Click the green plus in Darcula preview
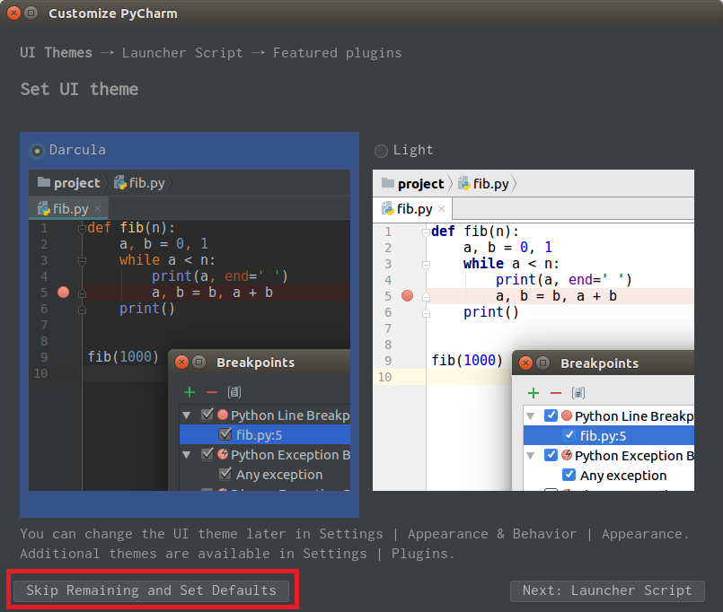Viewport: 723px width, 612px height. (x=190, y=392)
